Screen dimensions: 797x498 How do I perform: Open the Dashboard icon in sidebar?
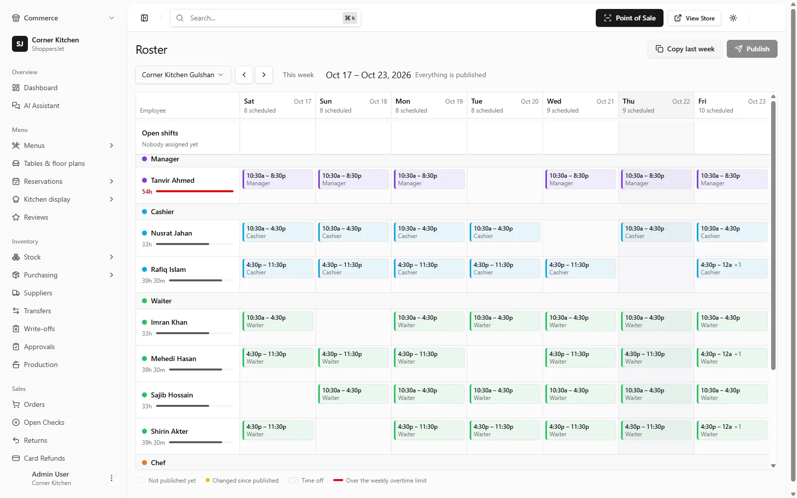(x=16, y=88)
